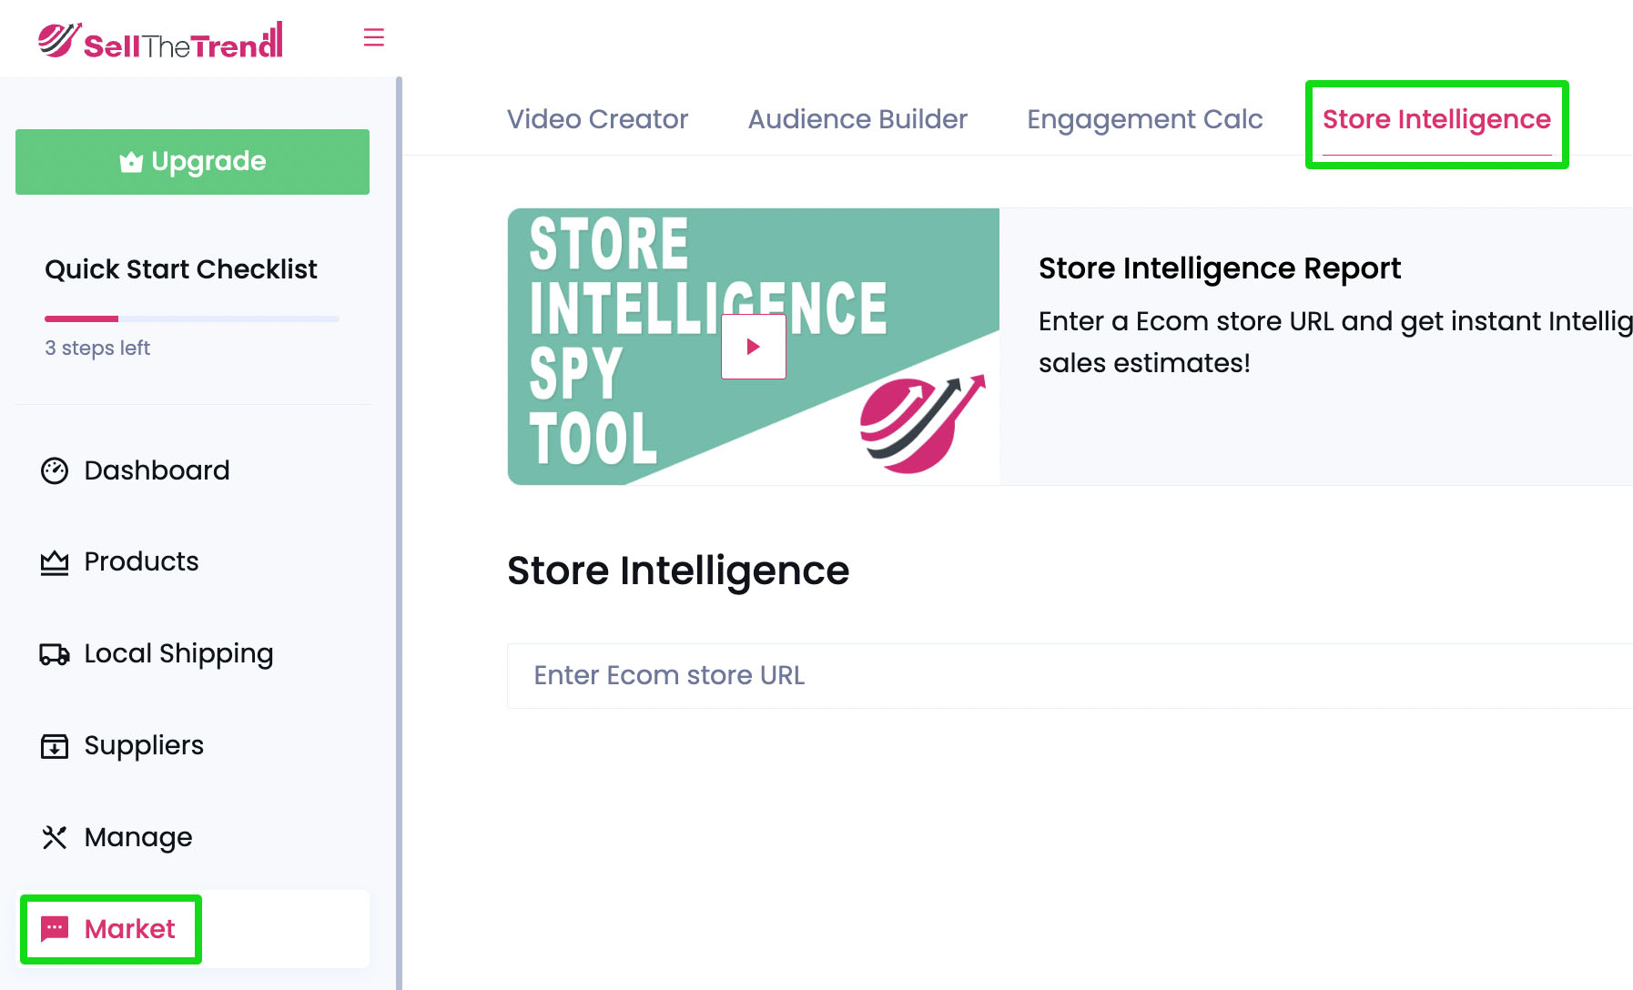Open the Manage section

click(x=192, y=837)
